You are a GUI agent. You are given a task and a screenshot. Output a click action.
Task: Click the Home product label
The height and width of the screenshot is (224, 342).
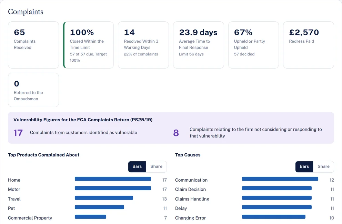14,180
